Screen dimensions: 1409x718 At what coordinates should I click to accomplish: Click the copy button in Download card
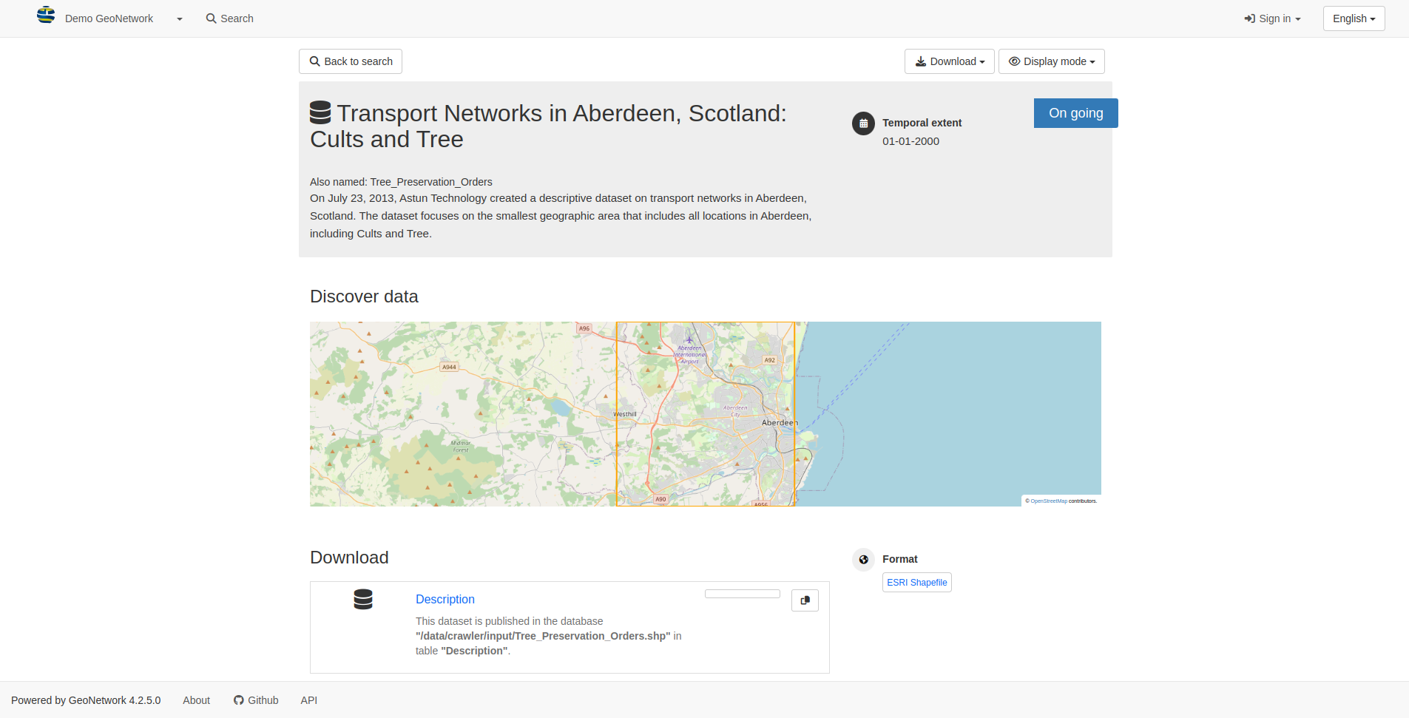tap(805, 600)
